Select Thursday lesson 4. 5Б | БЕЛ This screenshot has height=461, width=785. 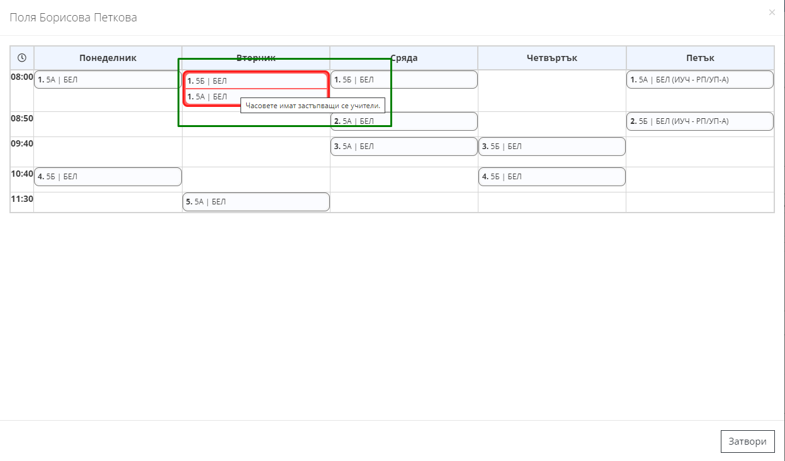(552, 177)
